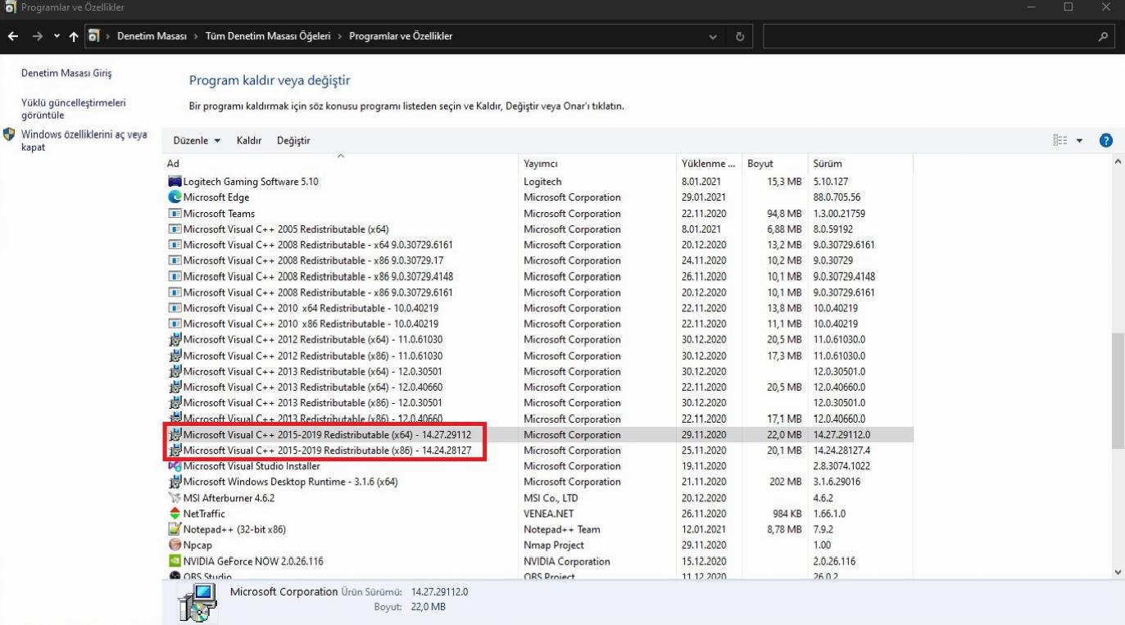Click the details pane installer thumbnail
Image resolution: width=1125 pixels, height=625 pixels.
[x=197, y=604]
